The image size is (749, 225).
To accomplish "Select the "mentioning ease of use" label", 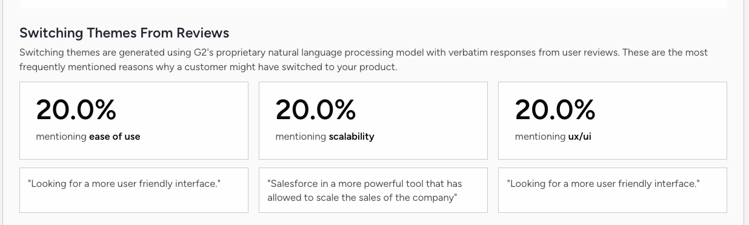I will point(88,137).
